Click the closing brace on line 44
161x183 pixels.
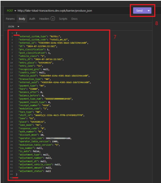pyautogui.click(x=17, y=174)
